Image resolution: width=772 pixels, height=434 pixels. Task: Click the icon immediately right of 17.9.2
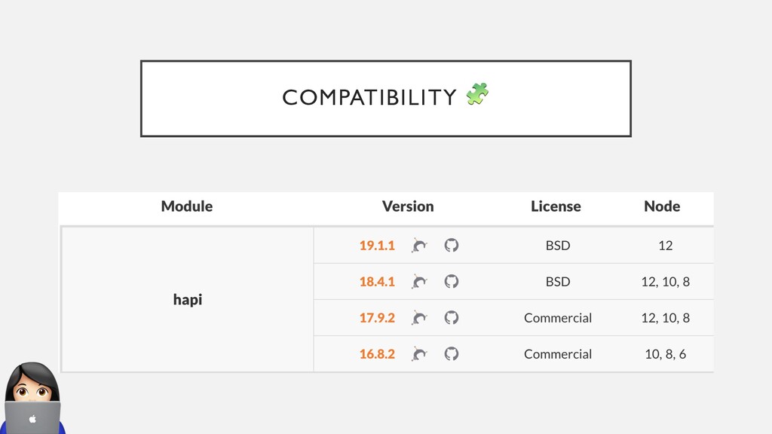click(420, 317)
